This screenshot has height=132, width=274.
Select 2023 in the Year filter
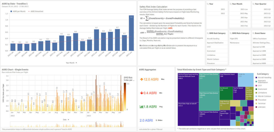(223, 9)
